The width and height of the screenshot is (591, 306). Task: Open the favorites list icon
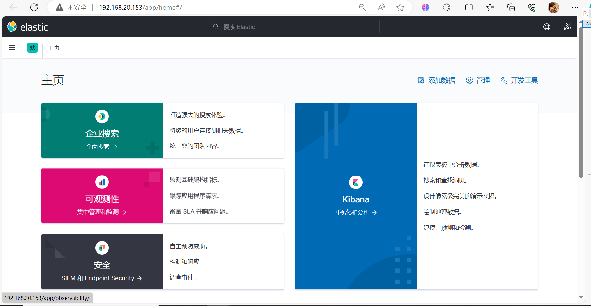coord(490,8)
